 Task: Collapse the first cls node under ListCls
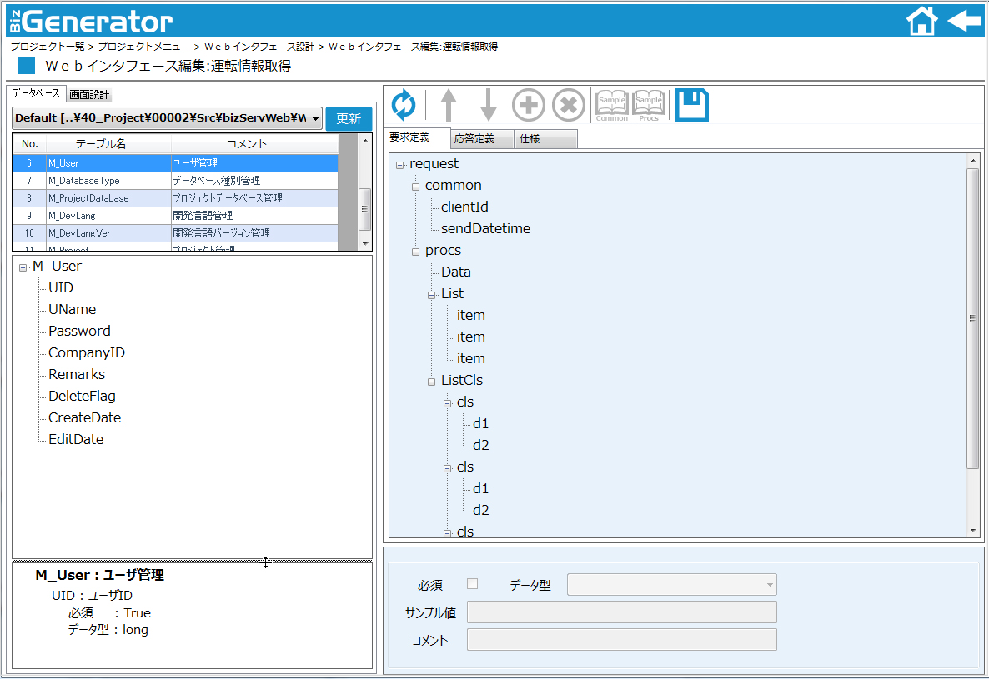tap(447, 404)
